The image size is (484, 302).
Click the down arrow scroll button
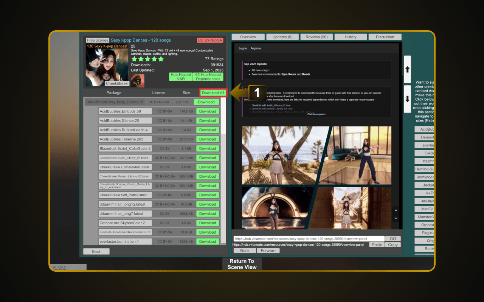click(407, 99)
